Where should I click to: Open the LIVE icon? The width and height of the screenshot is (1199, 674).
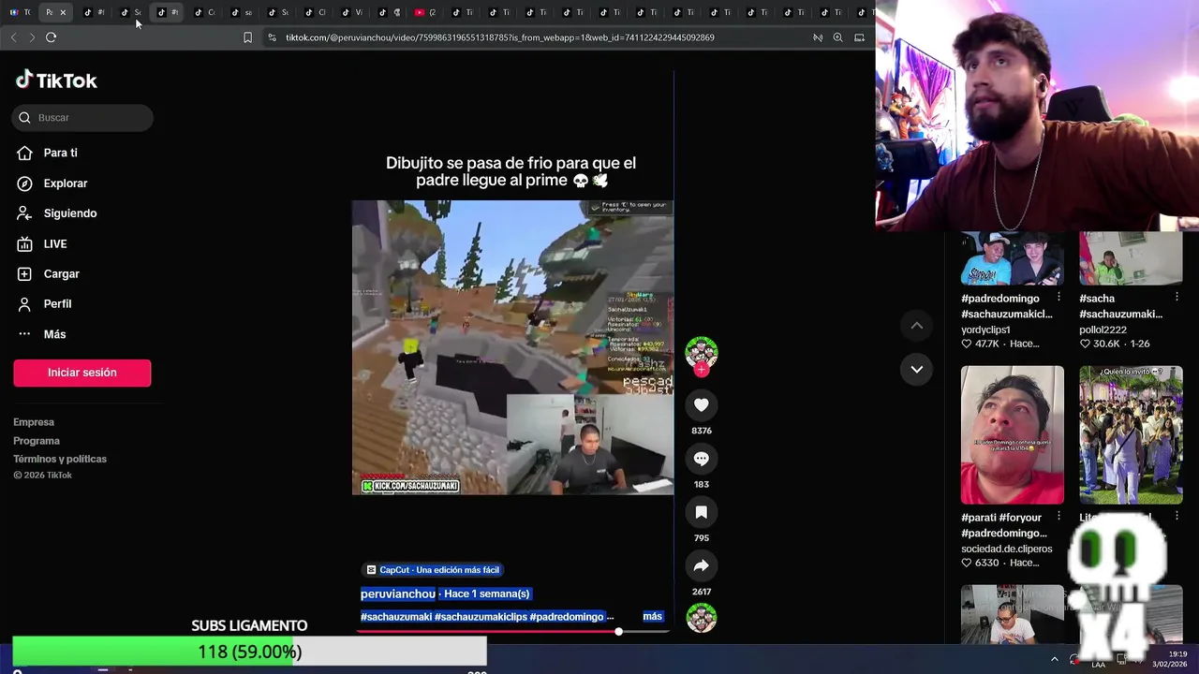tap(24, 244)
